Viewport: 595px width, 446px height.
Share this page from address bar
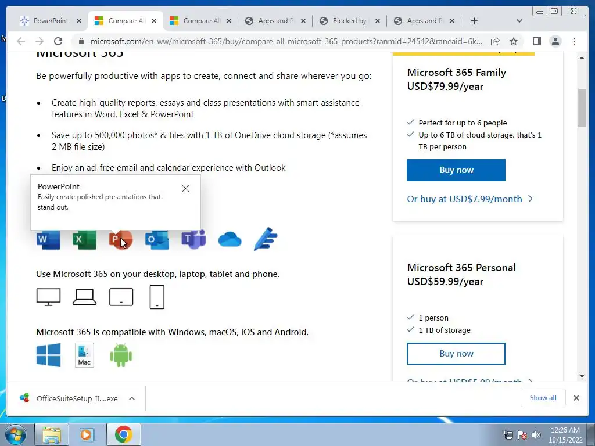click(495, 41)
